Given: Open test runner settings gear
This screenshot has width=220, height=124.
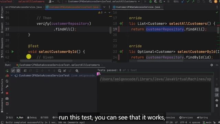Looking at the screenshot, I should (x=77, y=71).
